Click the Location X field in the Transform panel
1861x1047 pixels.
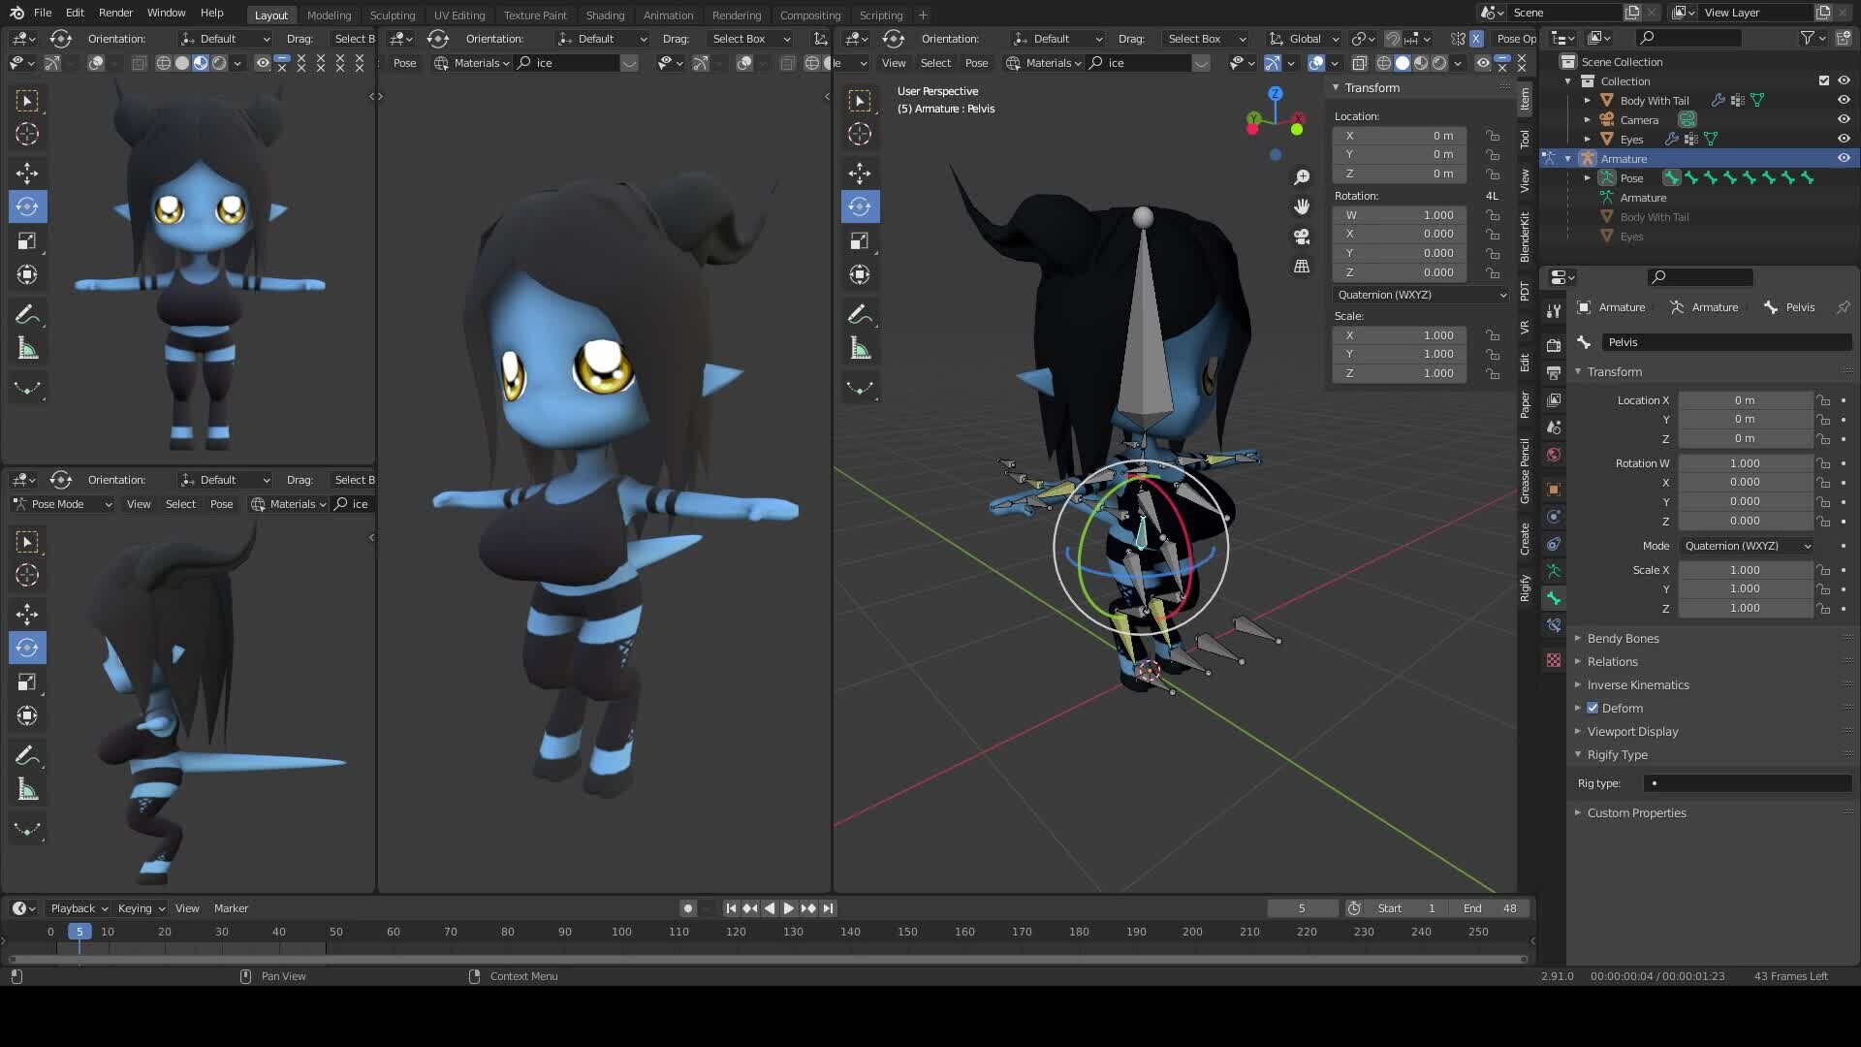tap(1745, 399)
